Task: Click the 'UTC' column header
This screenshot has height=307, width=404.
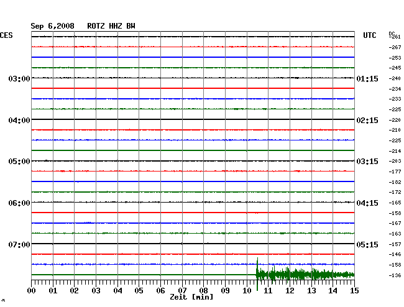Action: (x=369, y=35)
